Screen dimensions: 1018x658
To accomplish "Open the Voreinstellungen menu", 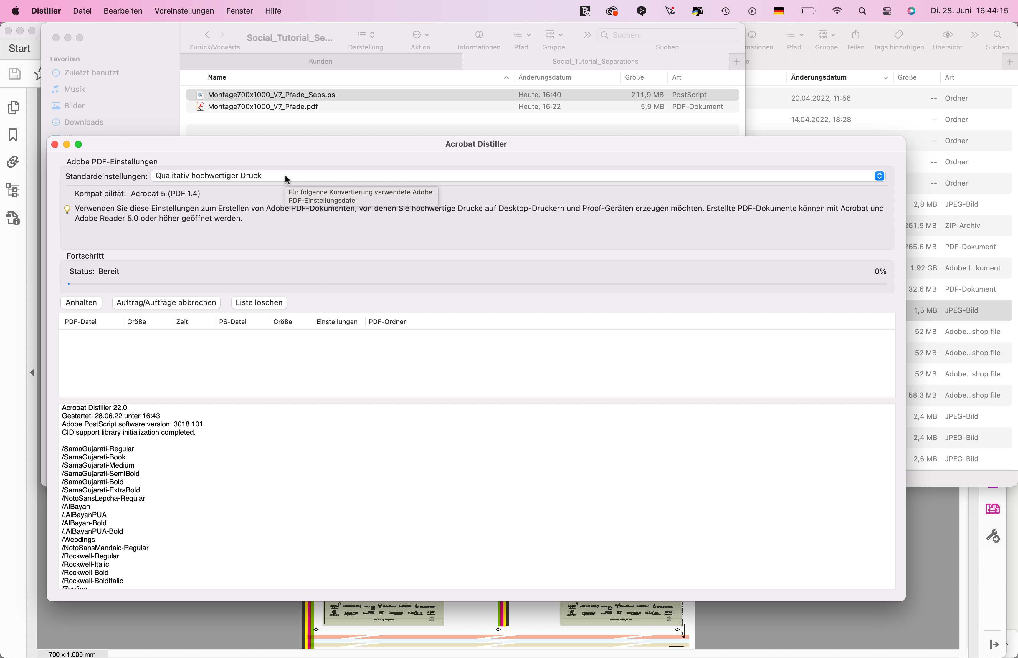I will [184, 11].
